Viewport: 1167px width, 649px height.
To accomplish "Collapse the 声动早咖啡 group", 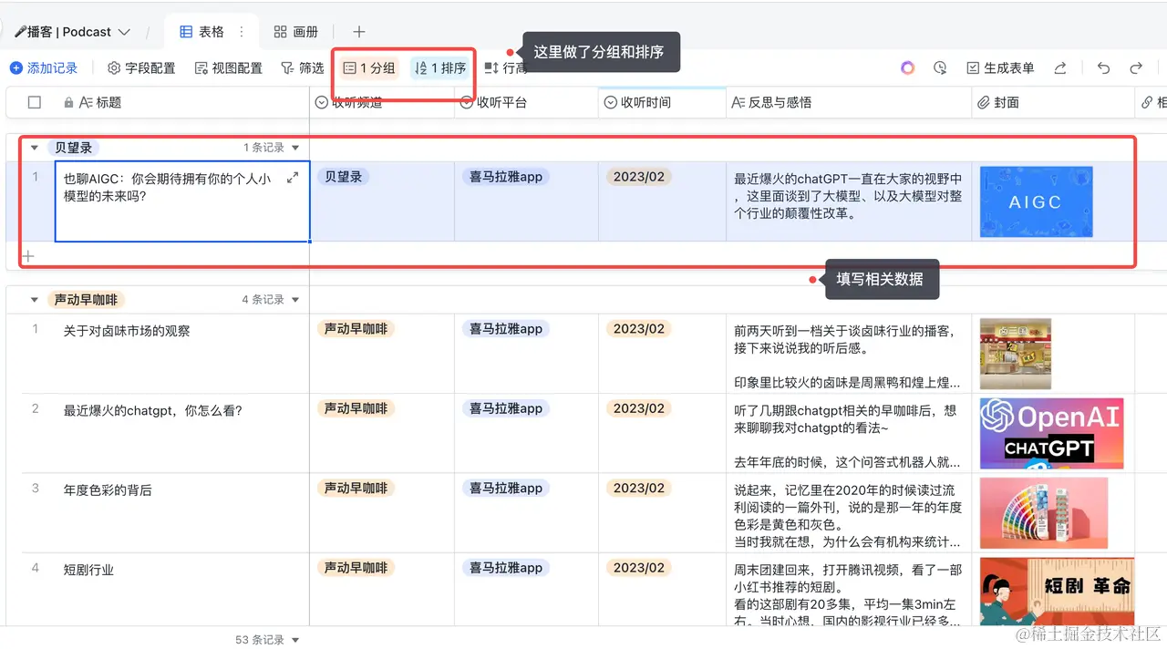I will click(34, 299).
